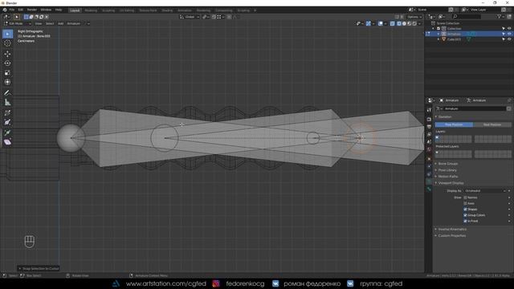514x289 pixels.
Task: Select the Transform tool
Action: 7,82
